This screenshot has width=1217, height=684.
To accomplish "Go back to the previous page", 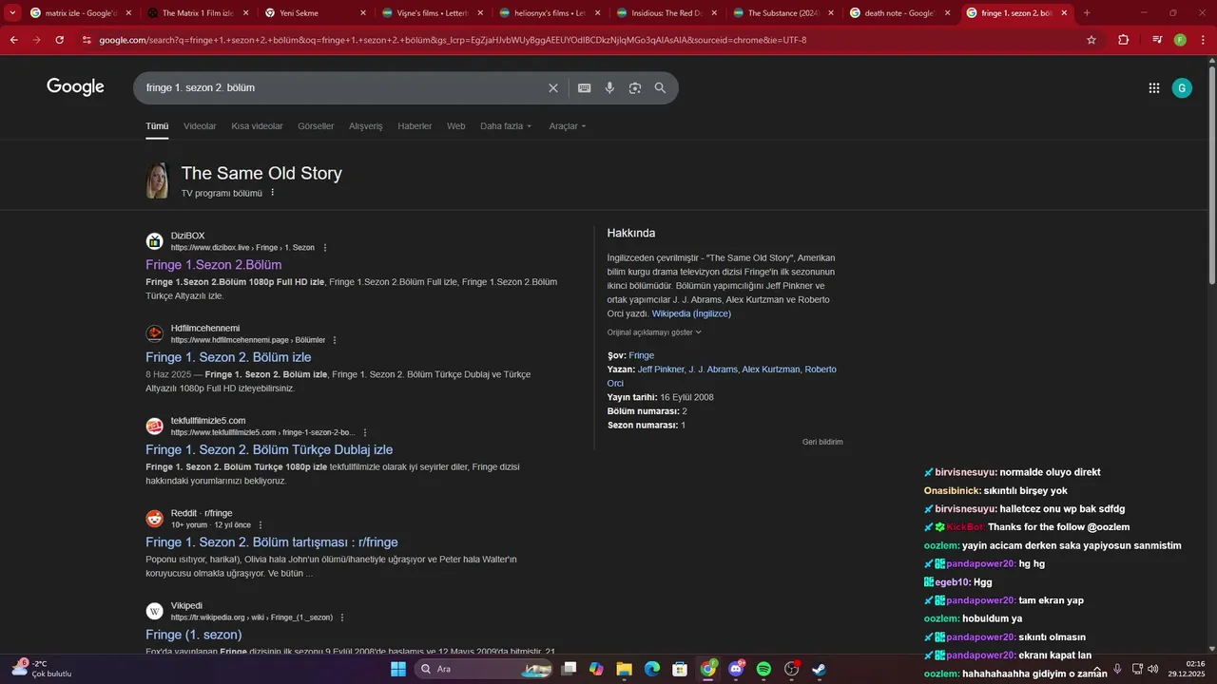I will pyautogui.click(x=13, y=40).
